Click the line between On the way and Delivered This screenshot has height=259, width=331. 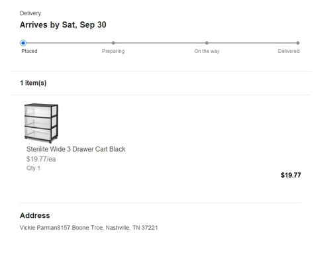click(252, 43)
